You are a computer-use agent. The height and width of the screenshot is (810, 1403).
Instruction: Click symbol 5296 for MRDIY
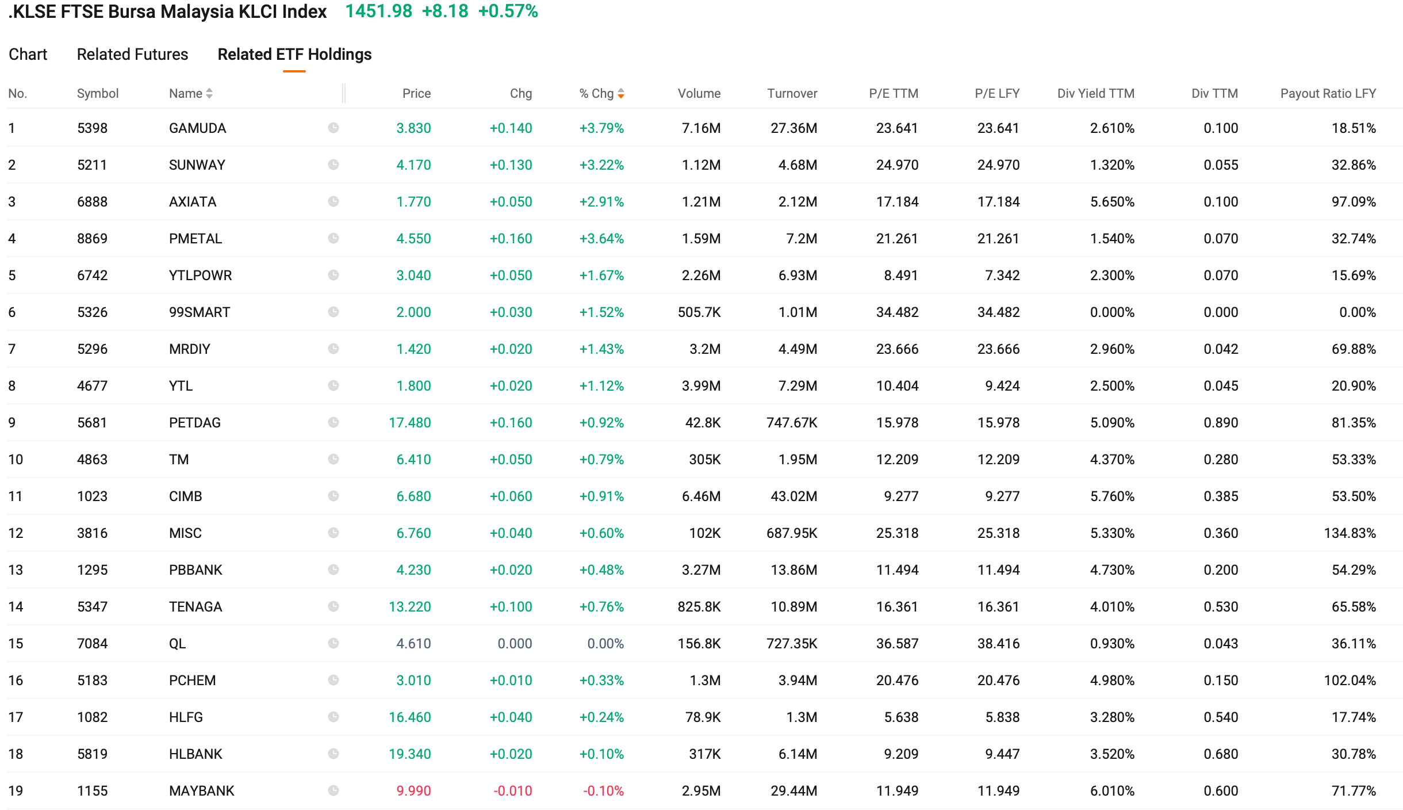[92, 349]
